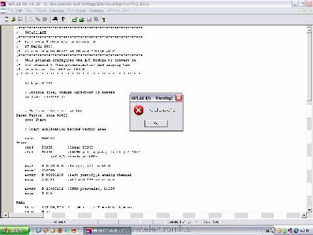Image resolution: width=313 pixels, height=235 pixels.
Task: Click the Print toolbar icon
Action: point(55,19)
